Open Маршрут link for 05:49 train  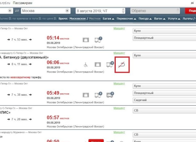tap(119, 84)
